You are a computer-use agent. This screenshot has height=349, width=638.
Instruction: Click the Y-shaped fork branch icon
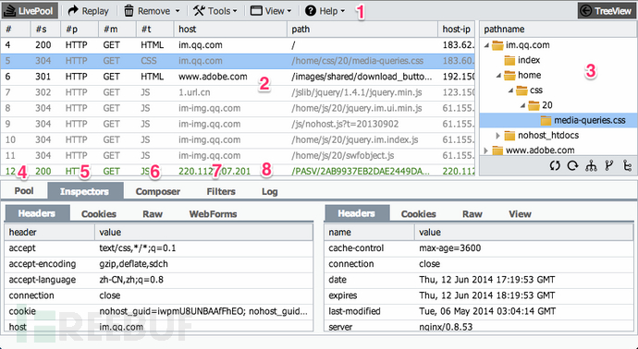point(609,166)
